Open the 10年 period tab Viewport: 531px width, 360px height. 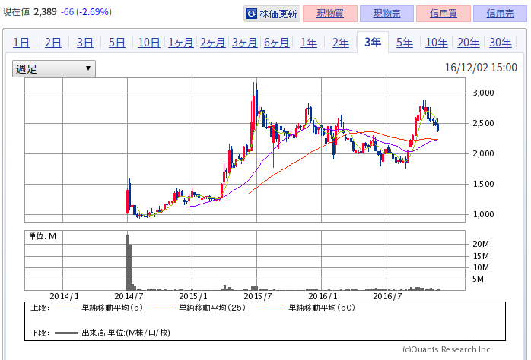pos(437,43)
